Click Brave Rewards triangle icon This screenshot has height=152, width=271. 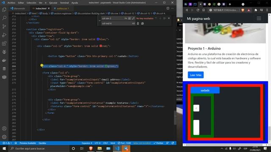[x=249, y=10]
